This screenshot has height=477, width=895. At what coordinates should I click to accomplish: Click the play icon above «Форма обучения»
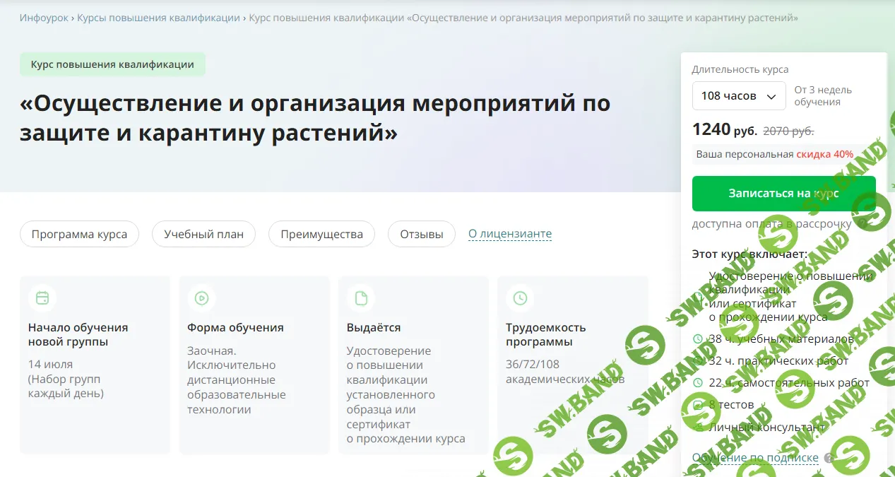coord(201,298)
